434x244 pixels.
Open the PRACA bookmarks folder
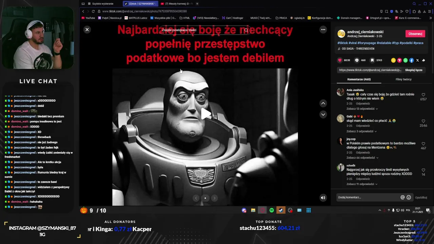[281, 18]
